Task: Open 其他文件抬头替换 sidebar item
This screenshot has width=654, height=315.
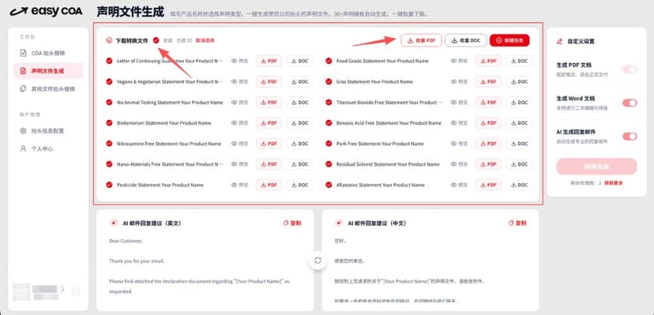Action: pos(48,88)
